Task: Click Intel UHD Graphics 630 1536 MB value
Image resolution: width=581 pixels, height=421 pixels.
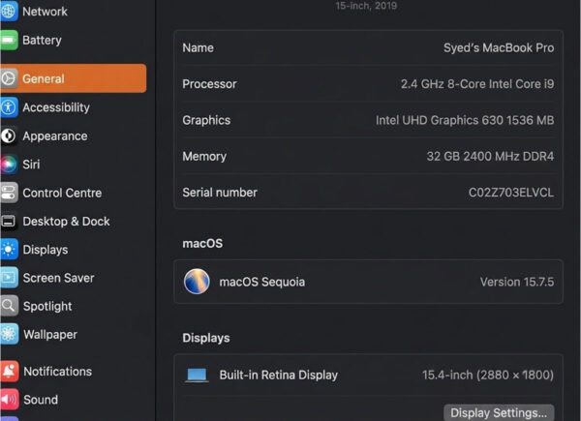Action: (465, 120)
